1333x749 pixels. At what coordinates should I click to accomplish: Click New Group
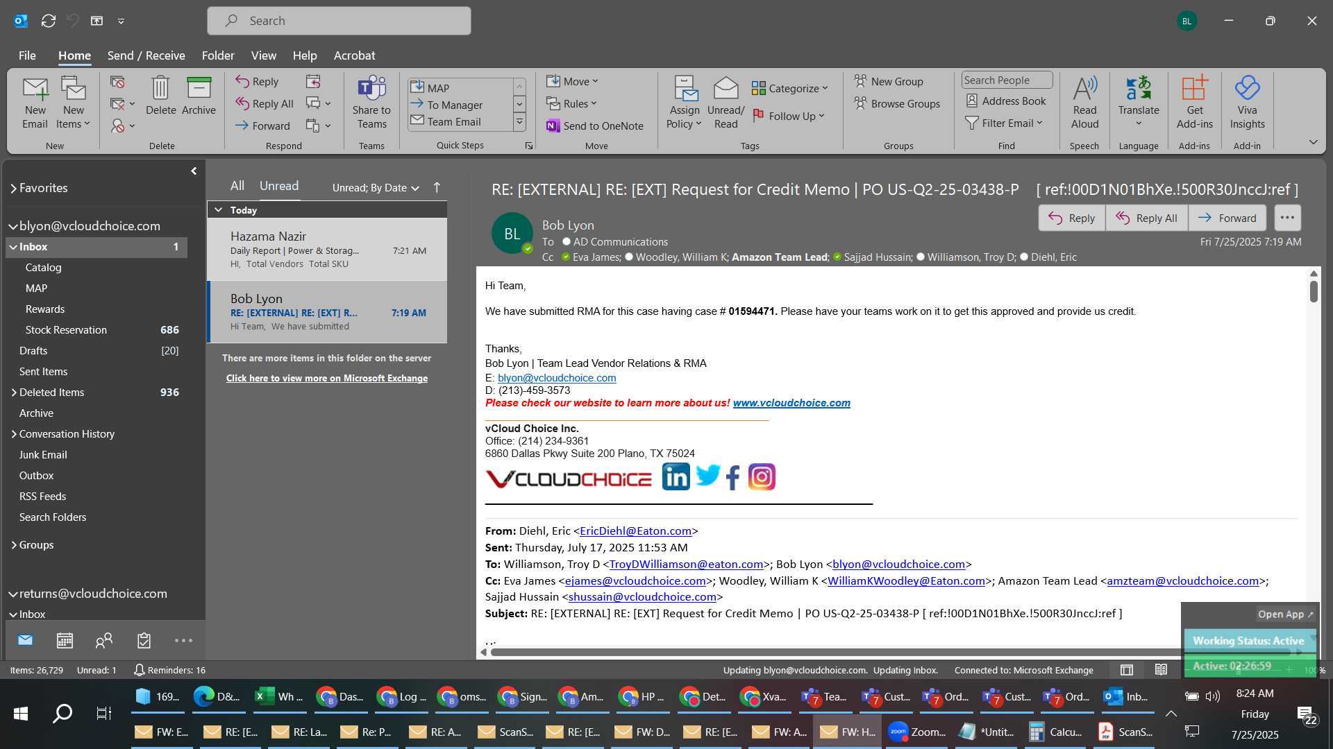(x=889, y=81)
